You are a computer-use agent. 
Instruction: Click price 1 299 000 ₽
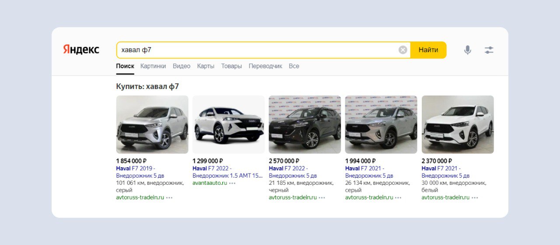208,161
